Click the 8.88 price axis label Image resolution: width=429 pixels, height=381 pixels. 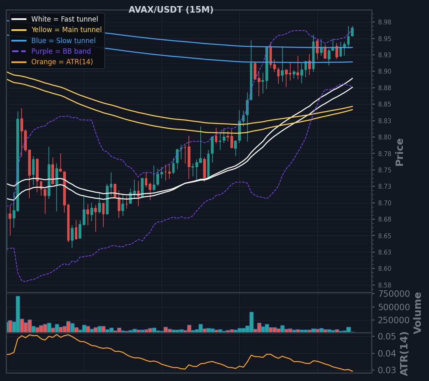tap(385, 88)
